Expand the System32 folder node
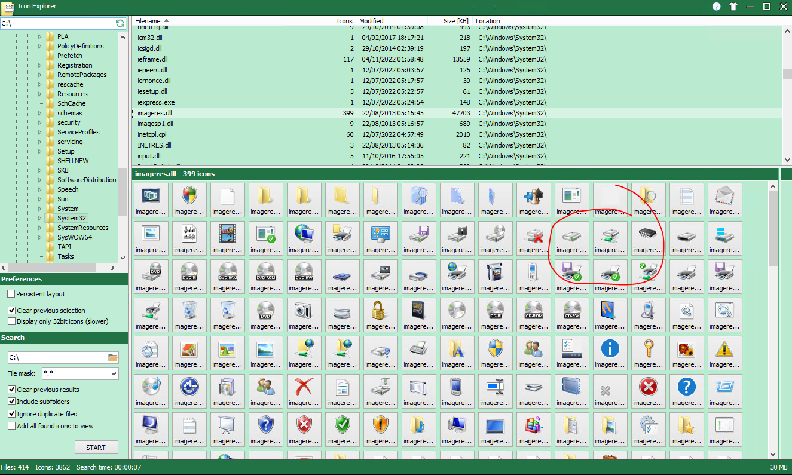Viewport: 792px width, 475px height. click(x=40, y=218)
